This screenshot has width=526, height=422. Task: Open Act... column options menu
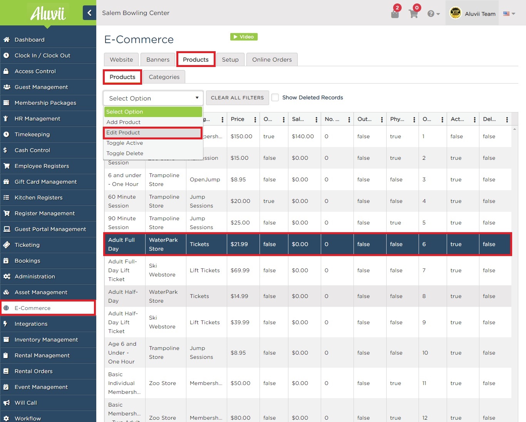pos(474,120)
